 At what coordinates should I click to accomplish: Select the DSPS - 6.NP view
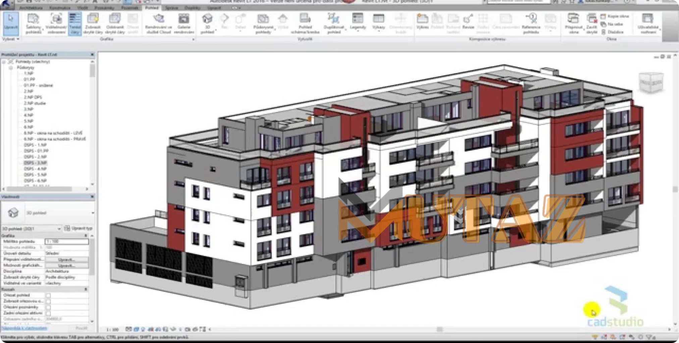[x=35, y=181]
